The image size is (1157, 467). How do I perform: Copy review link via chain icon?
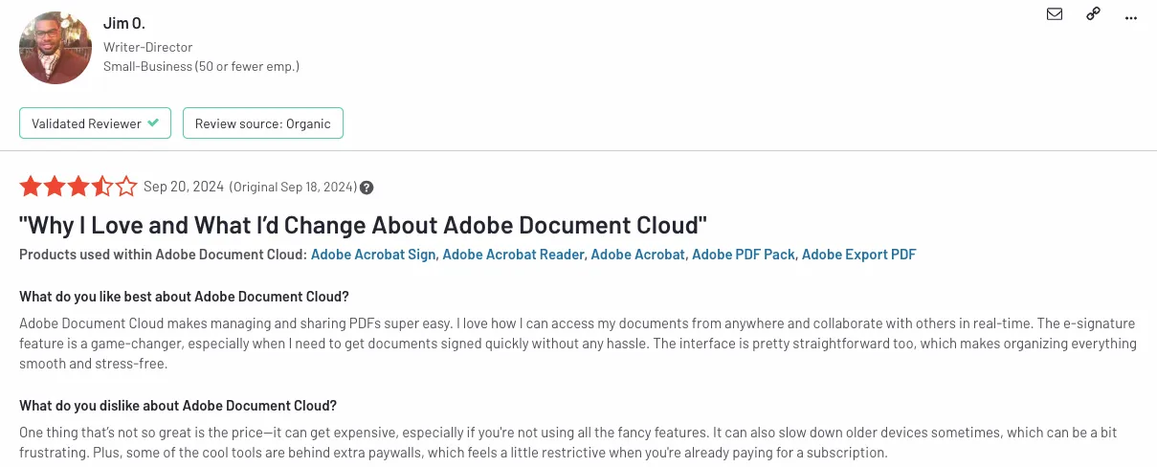1093,14
